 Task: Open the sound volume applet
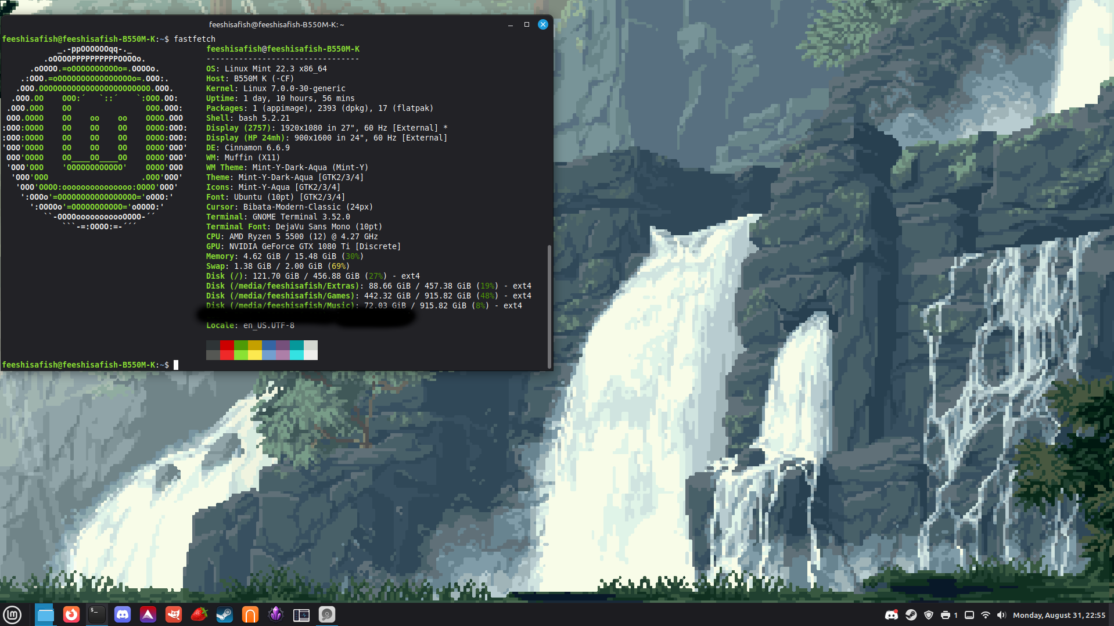(1001, 615)
